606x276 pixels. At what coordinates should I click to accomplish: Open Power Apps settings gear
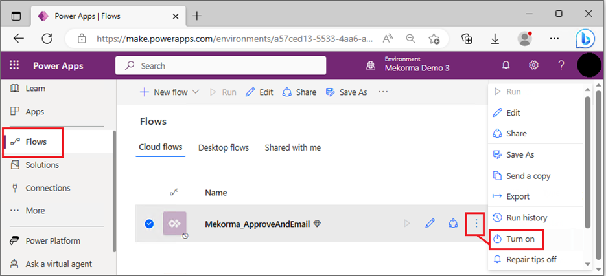pyautogui.click(x=533, y=65)
